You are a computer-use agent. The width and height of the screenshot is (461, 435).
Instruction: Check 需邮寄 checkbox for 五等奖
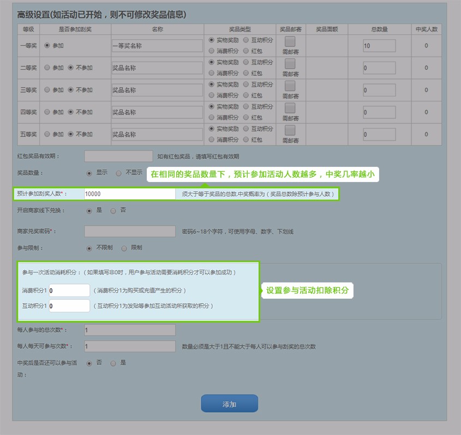(x=290, y=130)
